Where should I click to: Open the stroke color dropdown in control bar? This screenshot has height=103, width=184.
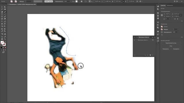pos(18,1)
